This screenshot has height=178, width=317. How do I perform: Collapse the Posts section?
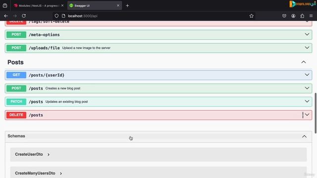[304, 62]
